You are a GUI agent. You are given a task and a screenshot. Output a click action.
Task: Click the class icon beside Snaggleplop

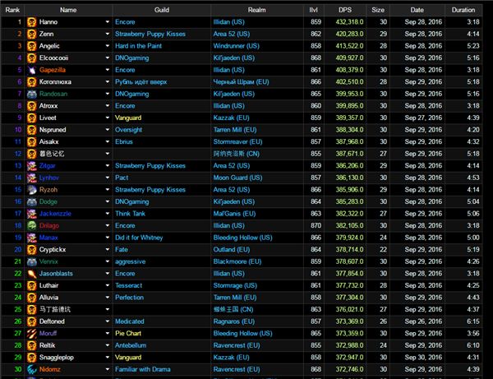point(31,358)
